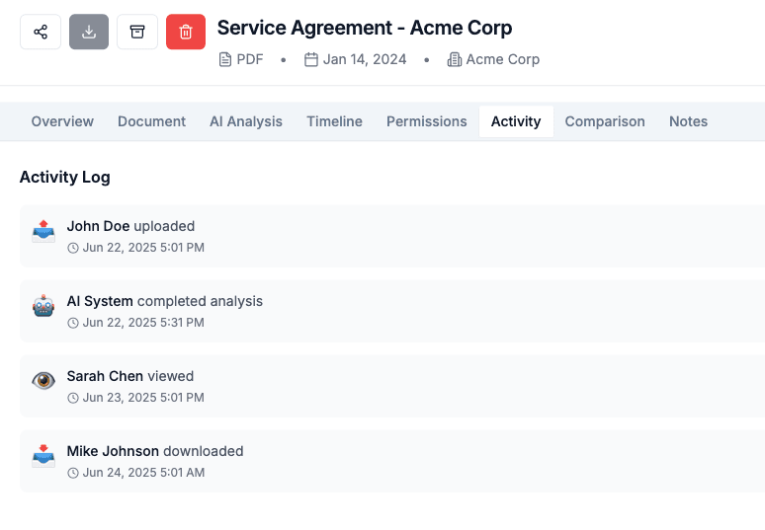Switch to the Document tab
Viewport: 765px width, 530px height.
tap(152, 121)
